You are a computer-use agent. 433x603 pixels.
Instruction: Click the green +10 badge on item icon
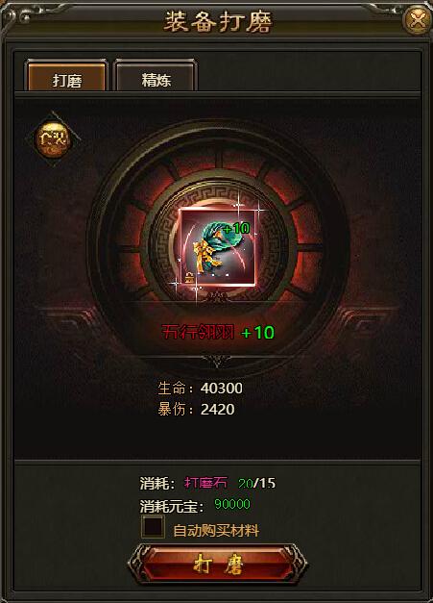tap(236, 228)
